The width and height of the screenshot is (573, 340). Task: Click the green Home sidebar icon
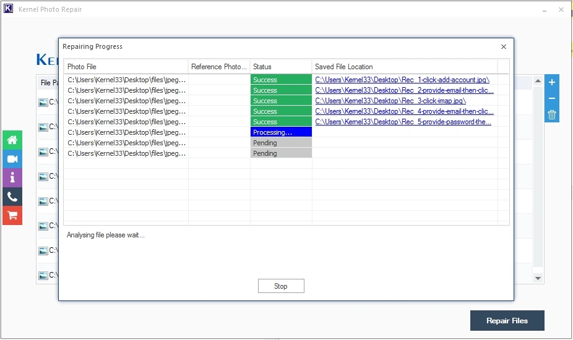tap(12, 140)
